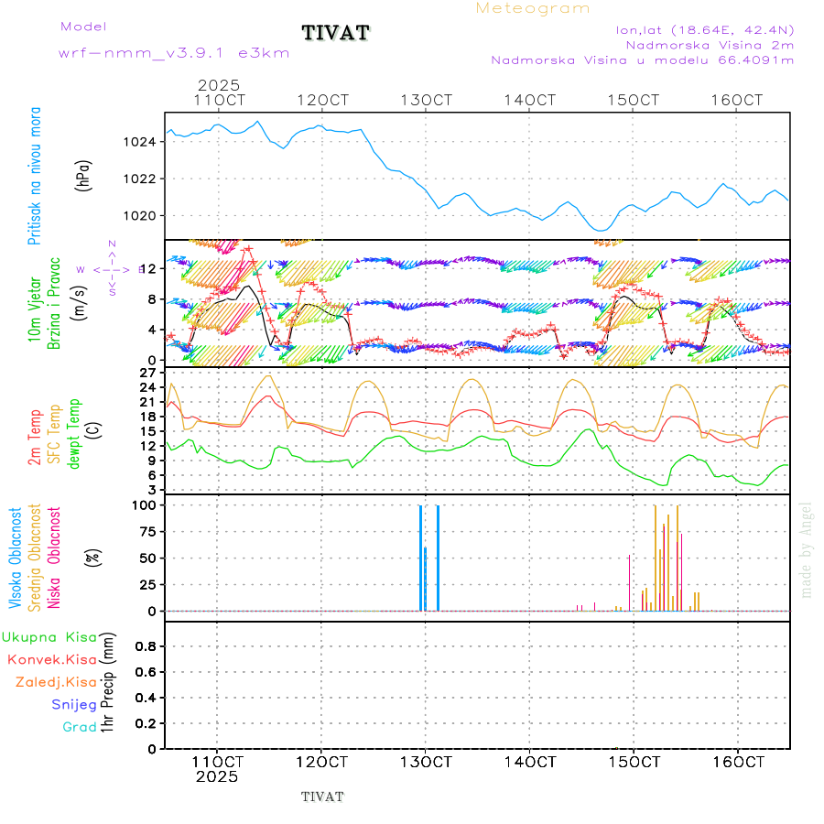Click the made by Angel watermark
The height and width of the screenshot is (824, 824).
tap(807, 549)
